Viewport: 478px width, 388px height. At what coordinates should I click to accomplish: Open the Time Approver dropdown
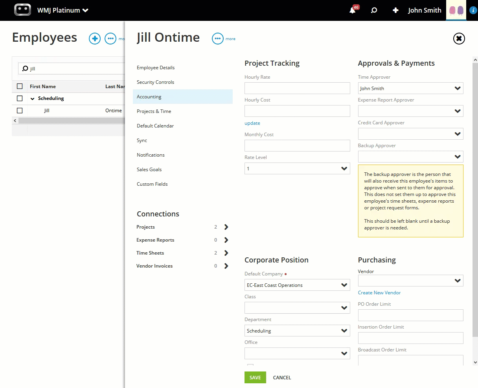(x=410, y=88)
